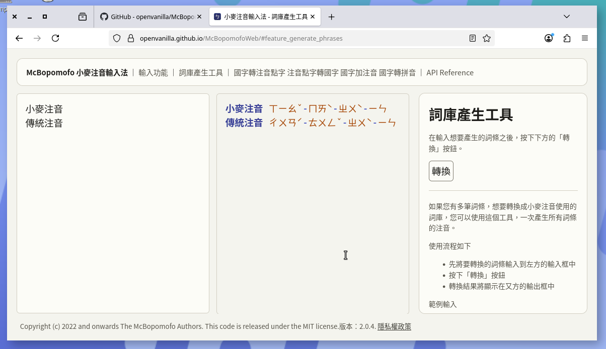Toggle reader view icon in address bar
606x349 pixels.
tap(473, 38)
